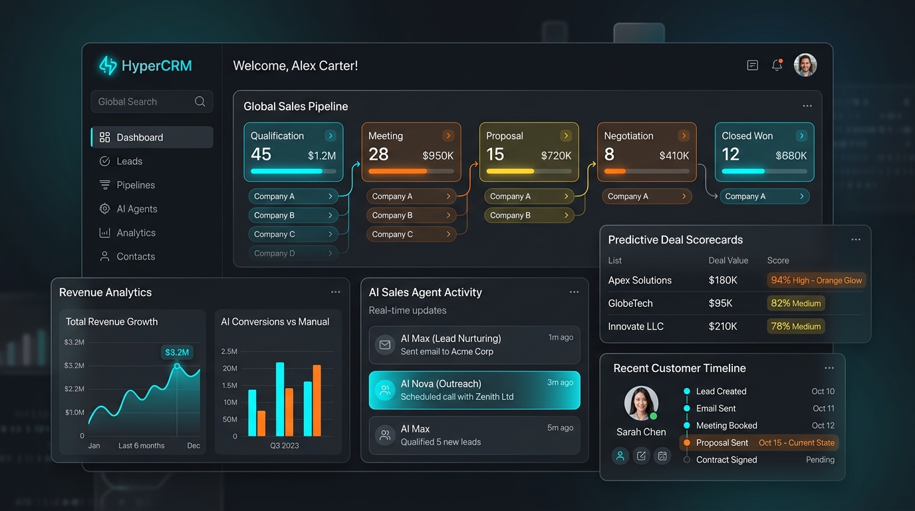915x511 pixels.
Task: Click the AI Agents gear icon in the sidebar
Action: (x=104, y=209)
